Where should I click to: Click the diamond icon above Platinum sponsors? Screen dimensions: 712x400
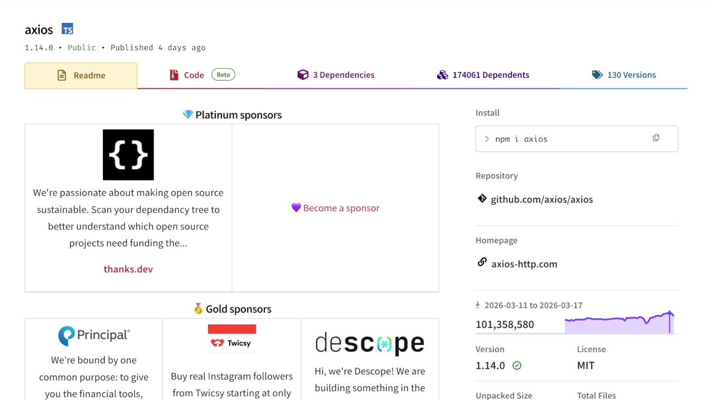tap(187, 114)
